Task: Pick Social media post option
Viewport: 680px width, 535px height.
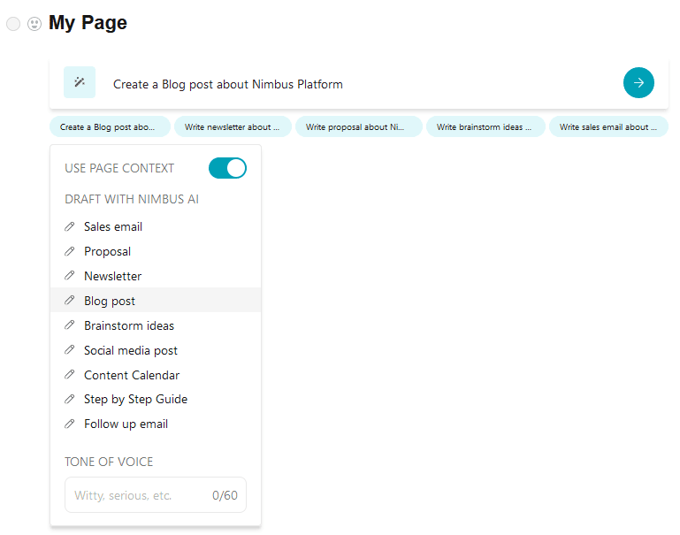Action: point(156,350)
